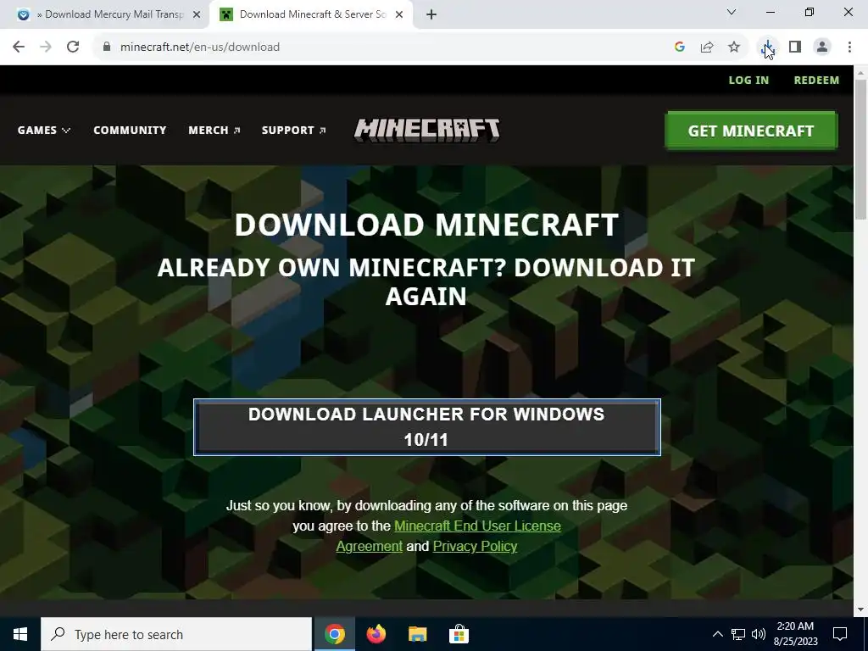Screen dimensions: 868x651
Task: Bookmark this page with the star icon
Action: [734, 47]
